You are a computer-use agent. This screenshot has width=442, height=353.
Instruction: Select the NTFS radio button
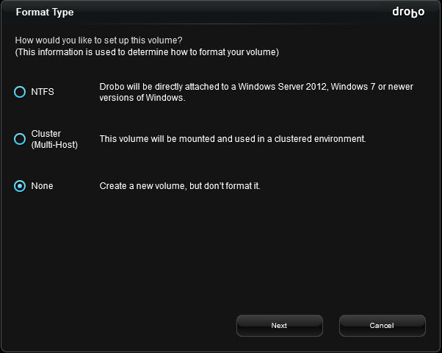point(20,92)
